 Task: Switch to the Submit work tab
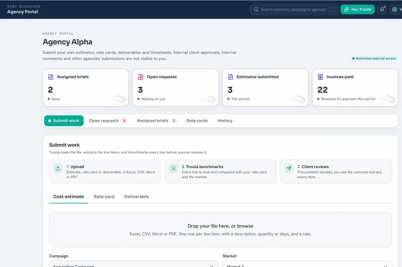pos(64,121)
